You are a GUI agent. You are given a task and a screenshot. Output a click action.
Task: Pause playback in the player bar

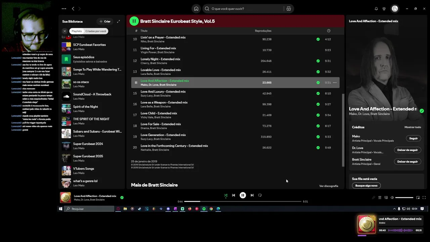coord(243,195)
